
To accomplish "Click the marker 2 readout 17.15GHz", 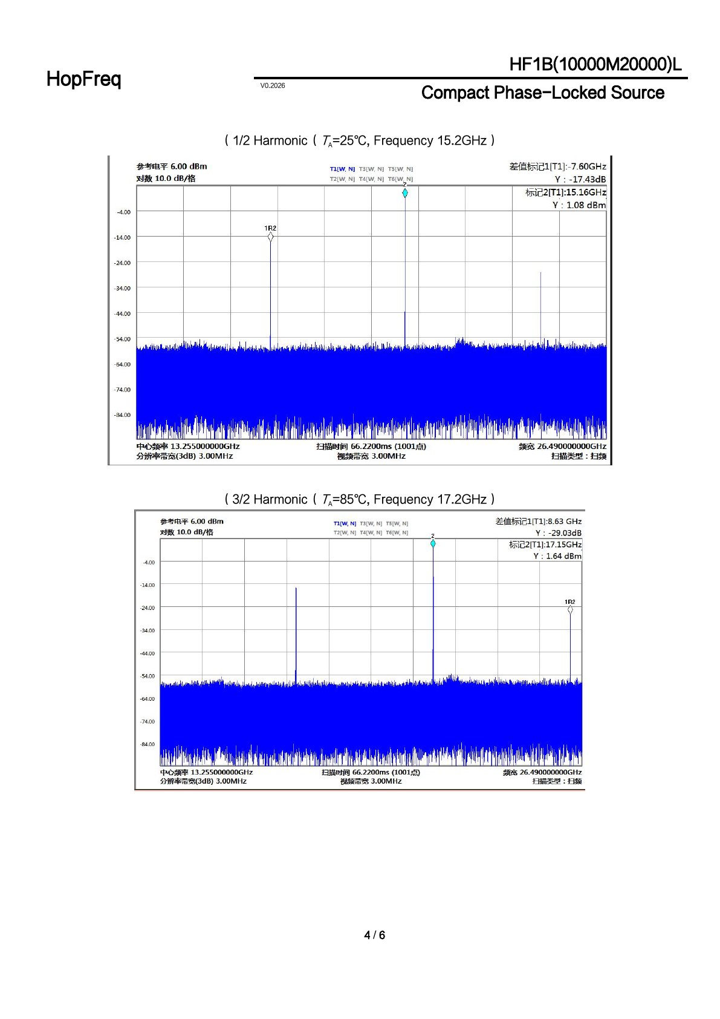I will click(x=545, y=545).
